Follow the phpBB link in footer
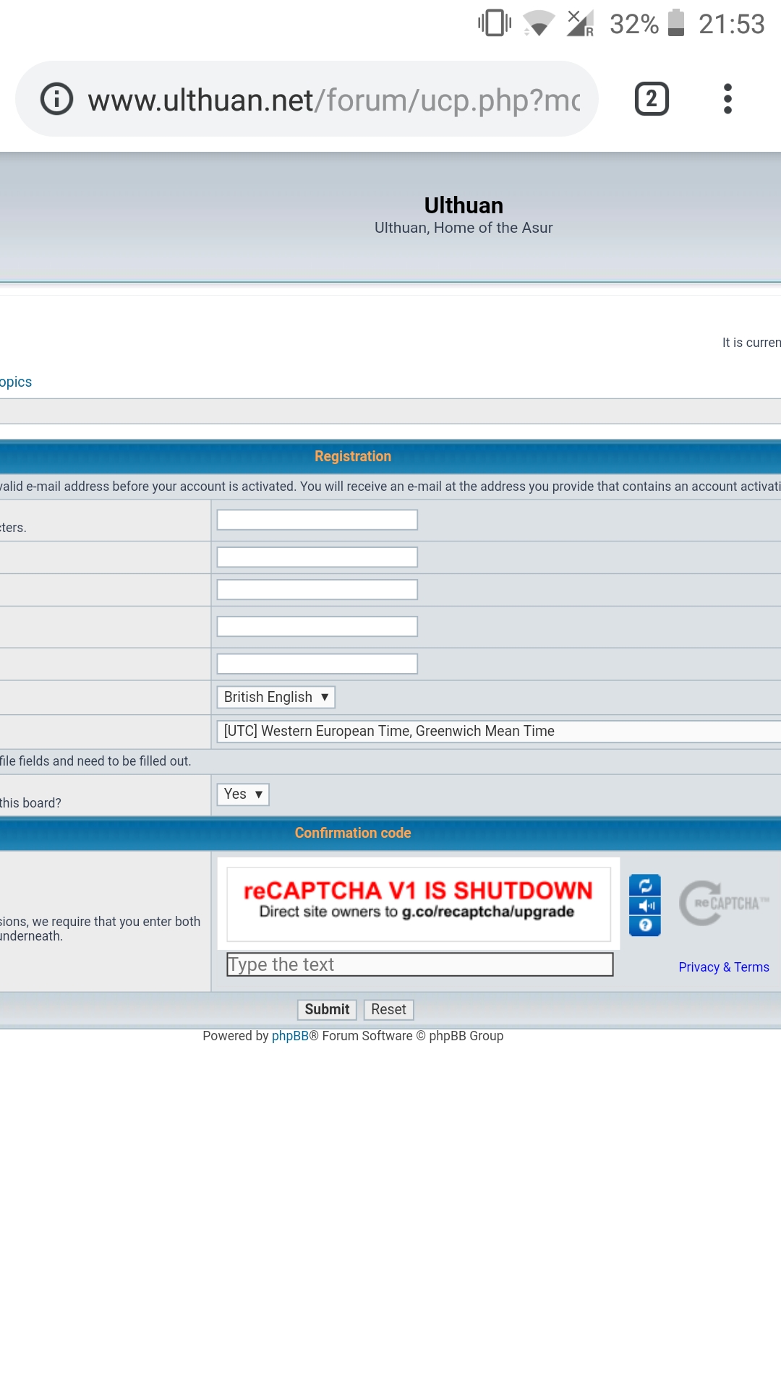This screenshot has width=781, height=1388. [290, 1036]
